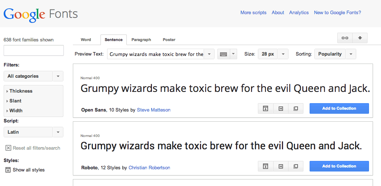
Task: Click the Popularity sorting button
Action: click(x=330, y=54)
